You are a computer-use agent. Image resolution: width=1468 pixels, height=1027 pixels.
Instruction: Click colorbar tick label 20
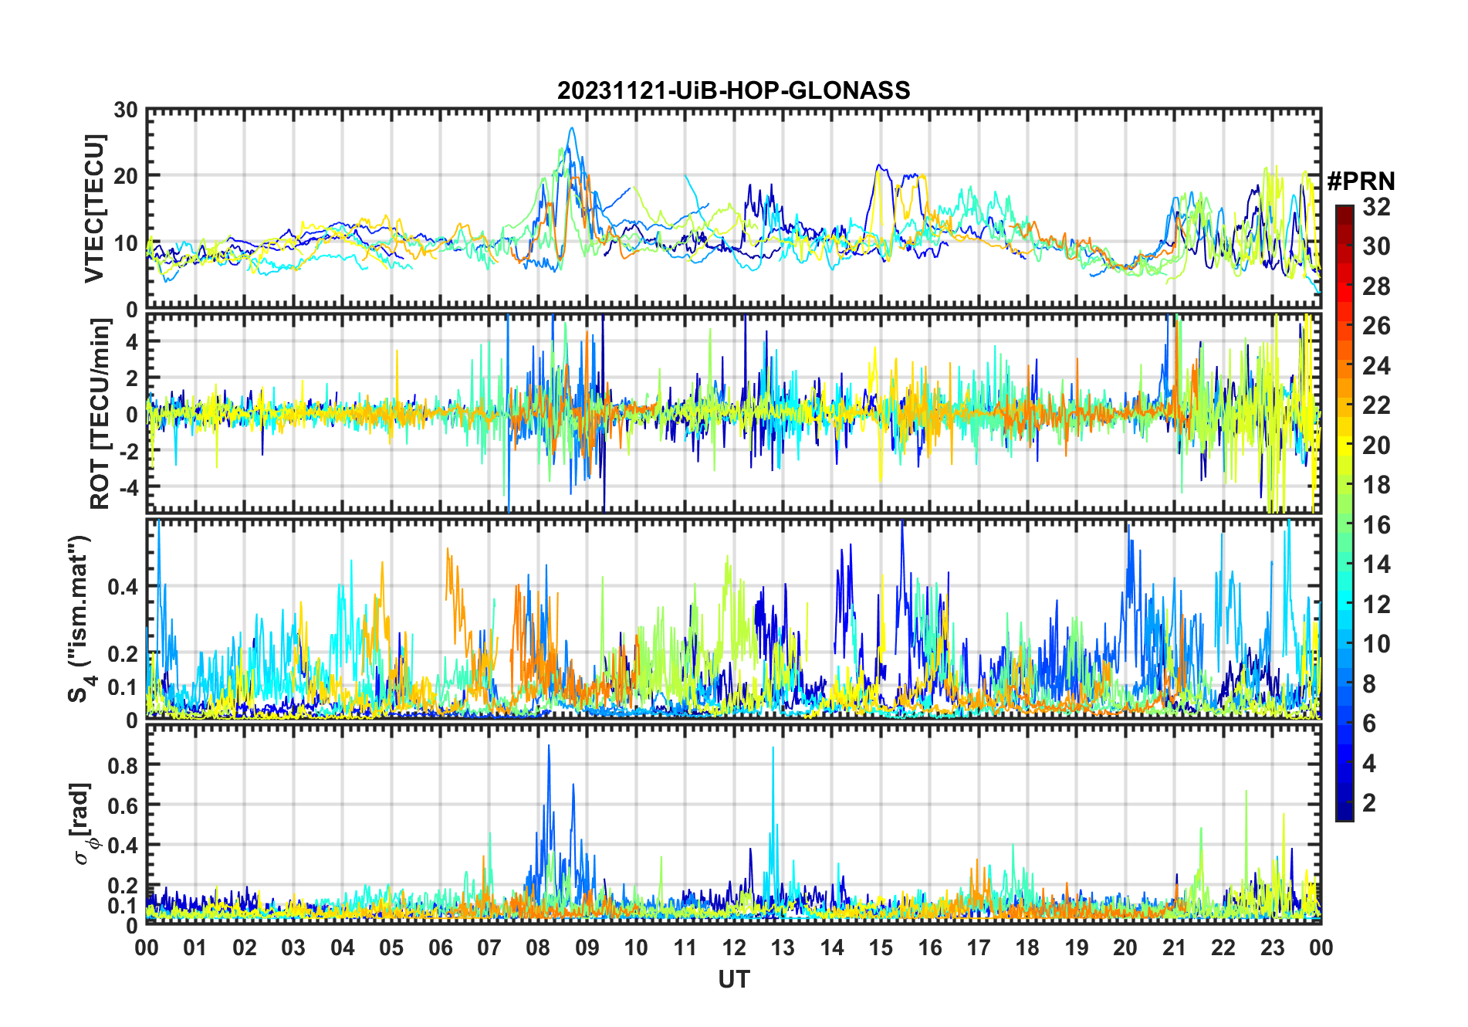tap(1376, 446)
